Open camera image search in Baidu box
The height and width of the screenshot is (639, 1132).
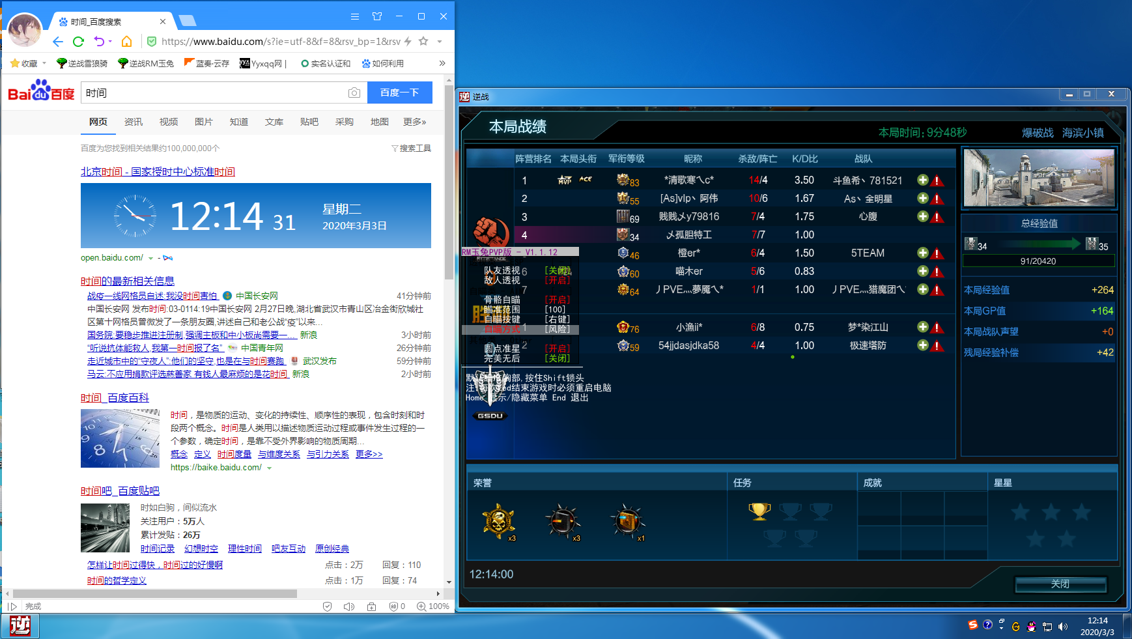coord(354,93)
